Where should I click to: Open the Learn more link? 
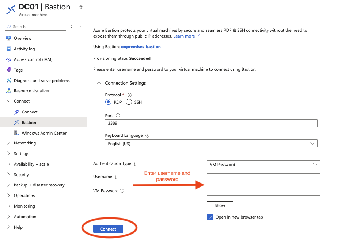(184, 36)
